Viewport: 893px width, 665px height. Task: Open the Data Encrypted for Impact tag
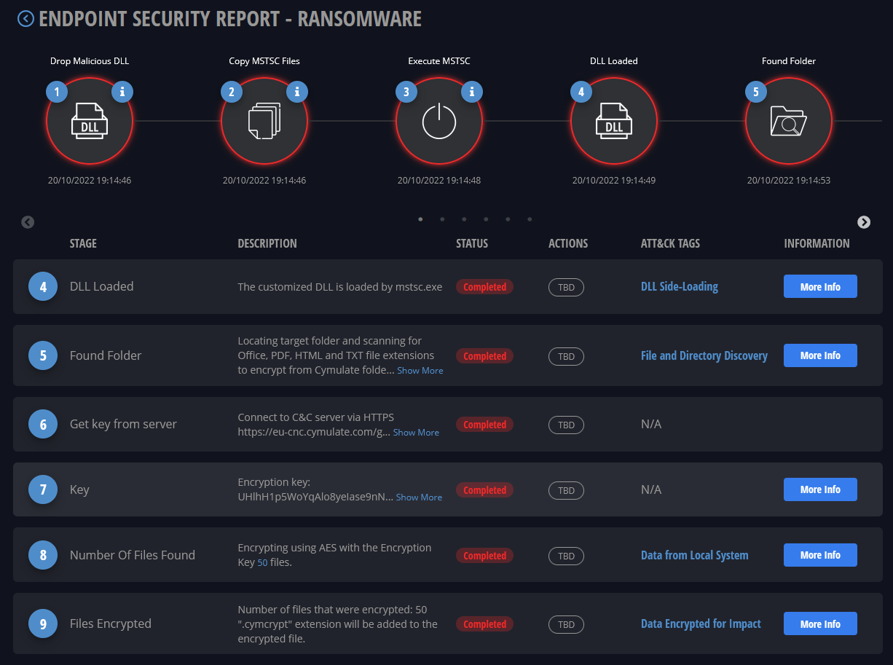click(701, 623)
